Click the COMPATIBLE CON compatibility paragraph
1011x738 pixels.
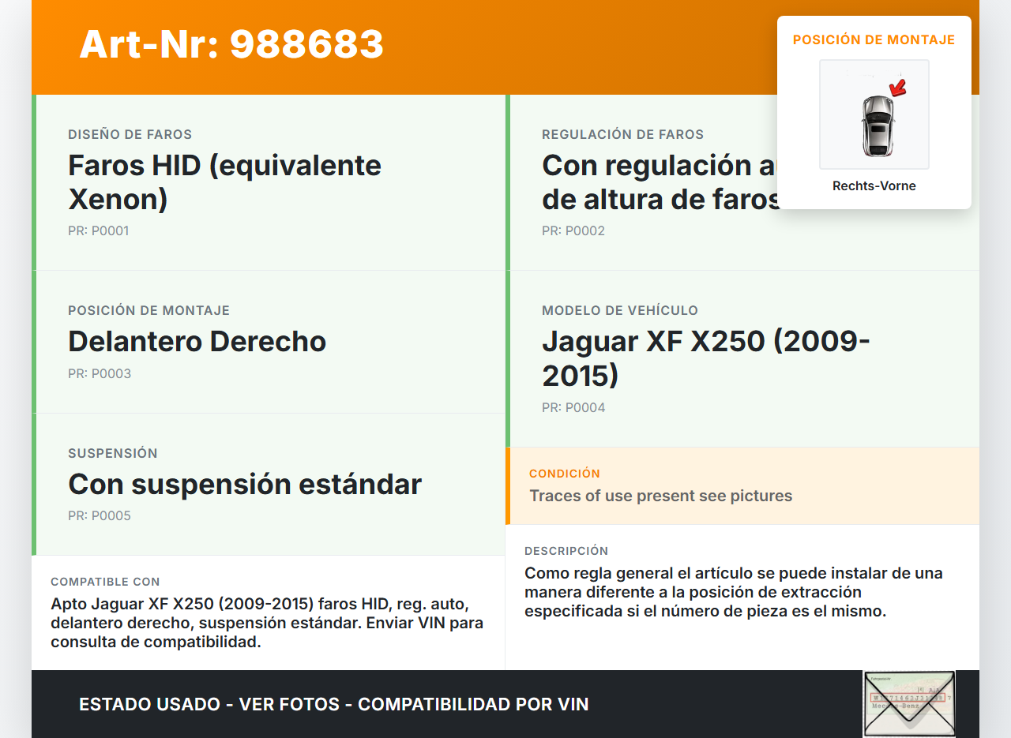pyautogui.click(x=266, y=623)
